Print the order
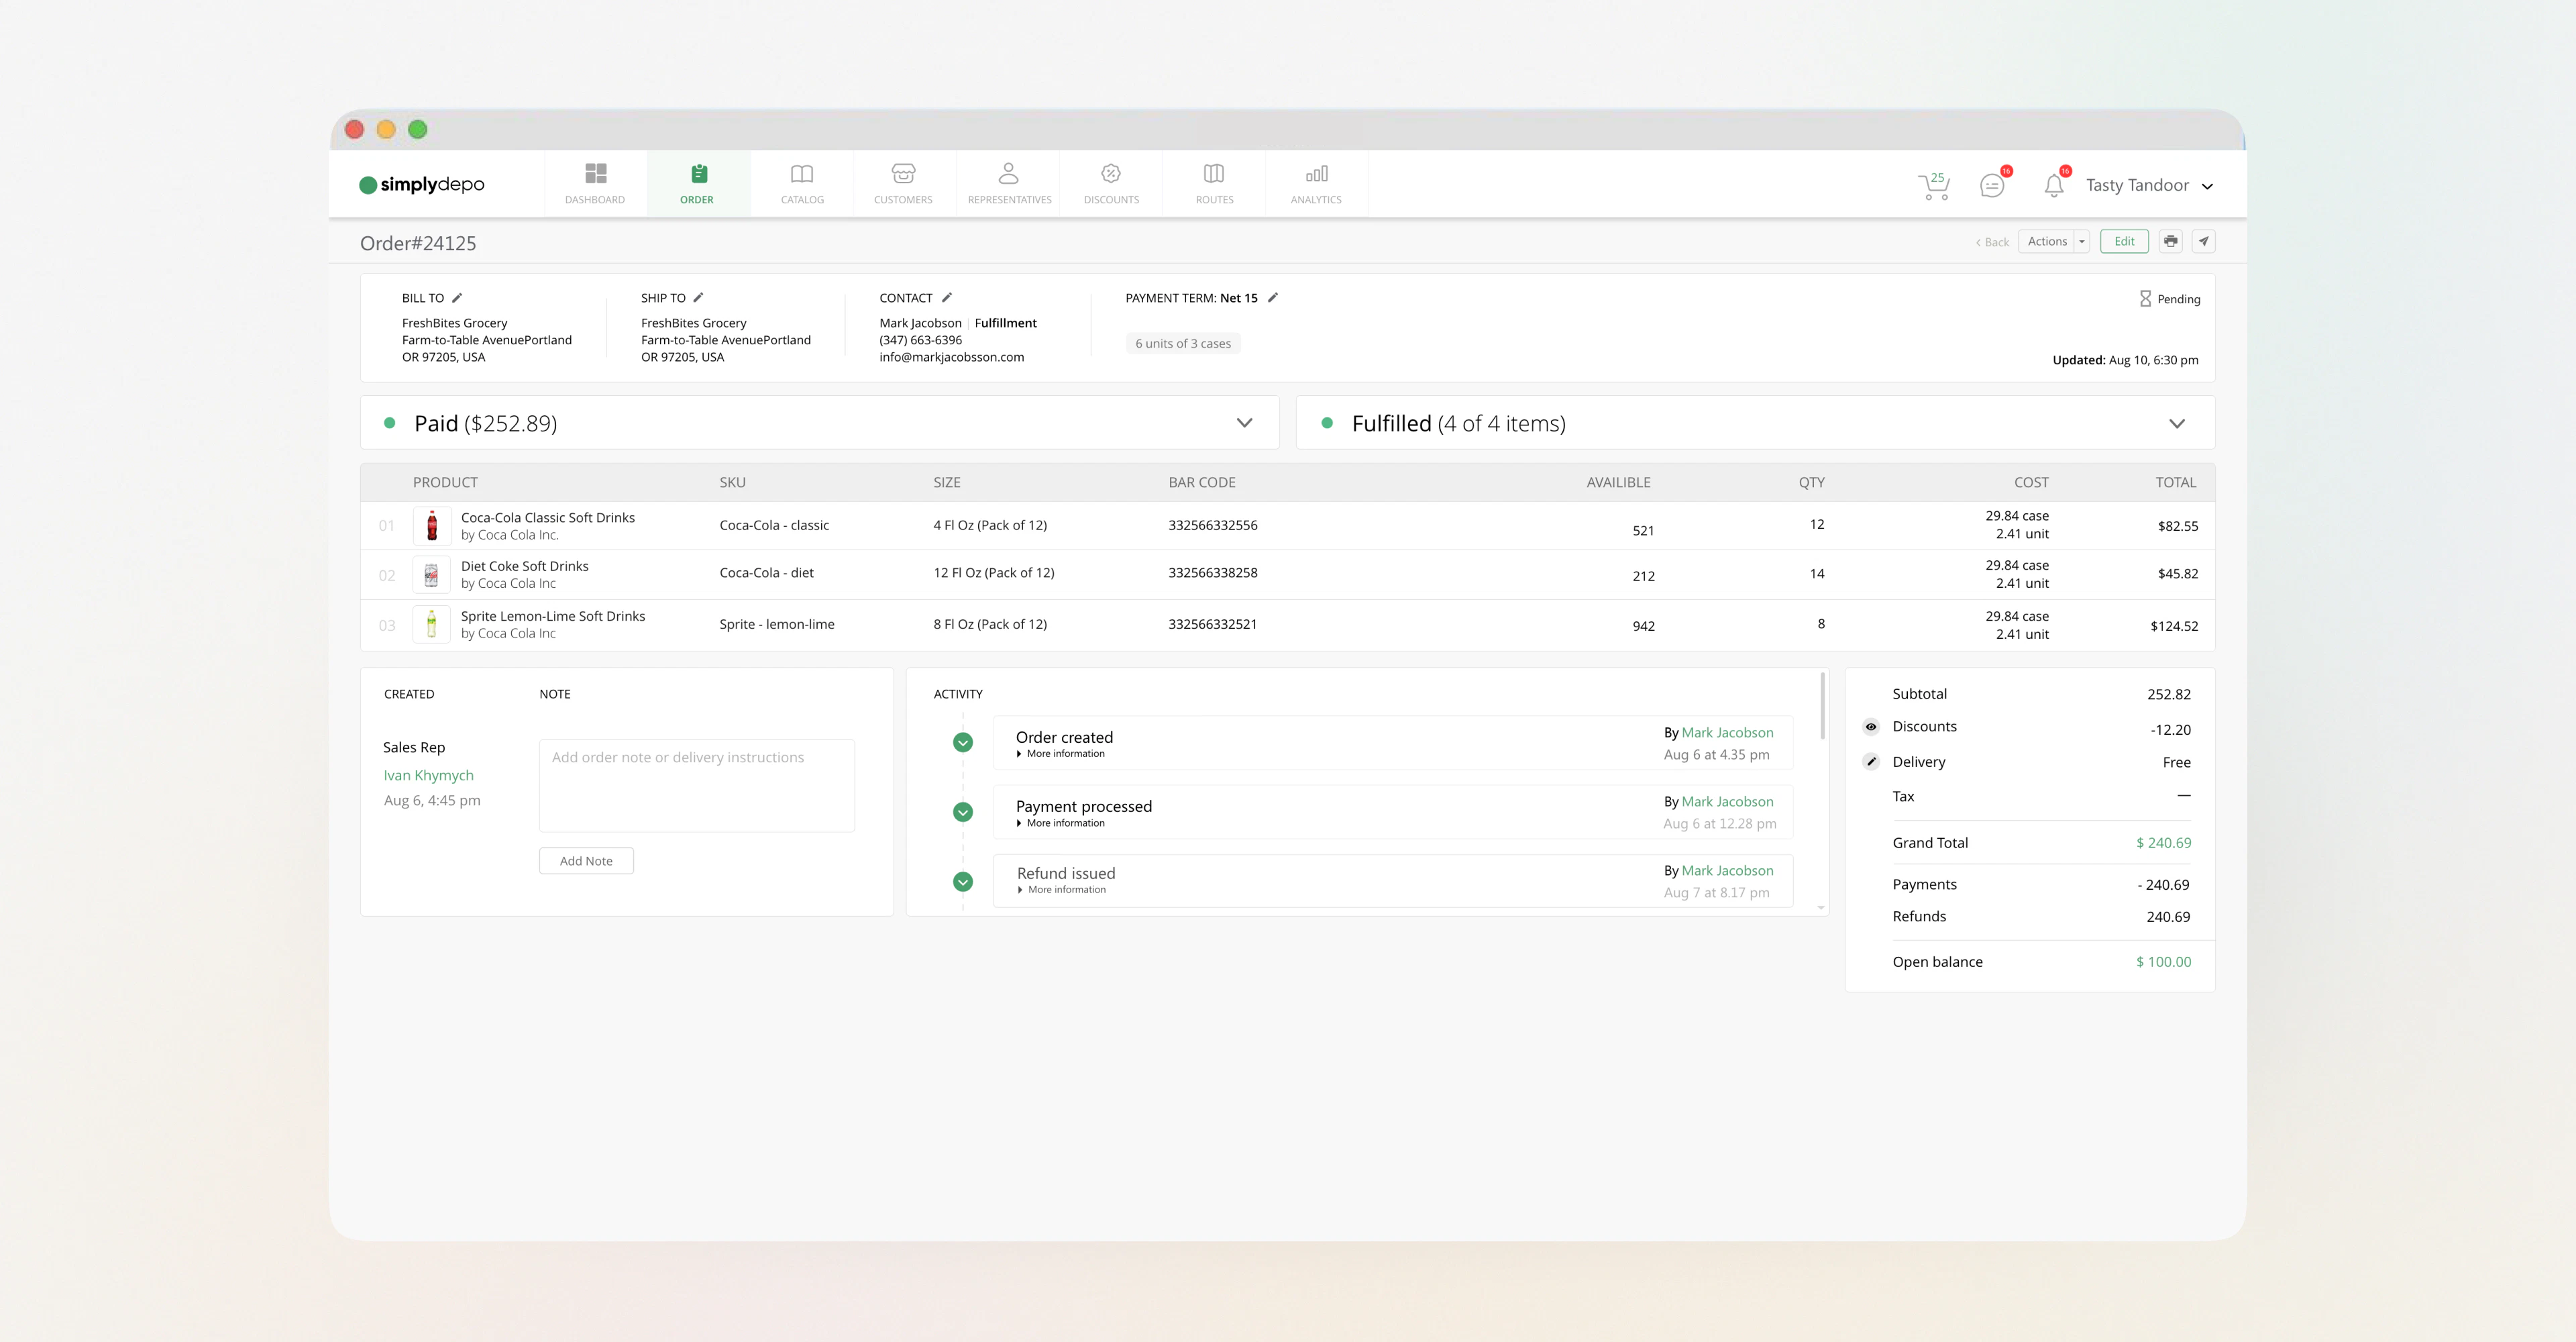Screen dimensions: 2576x1342 2171,241
